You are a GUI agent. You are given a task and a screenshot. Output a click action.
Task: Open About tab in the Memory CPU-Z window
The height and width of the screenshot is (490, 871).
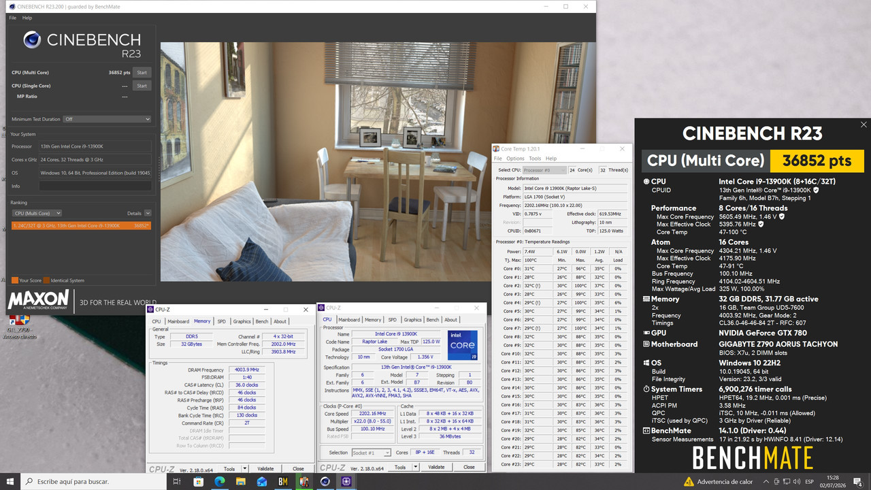pyautogui.click(x=280, y=321)
